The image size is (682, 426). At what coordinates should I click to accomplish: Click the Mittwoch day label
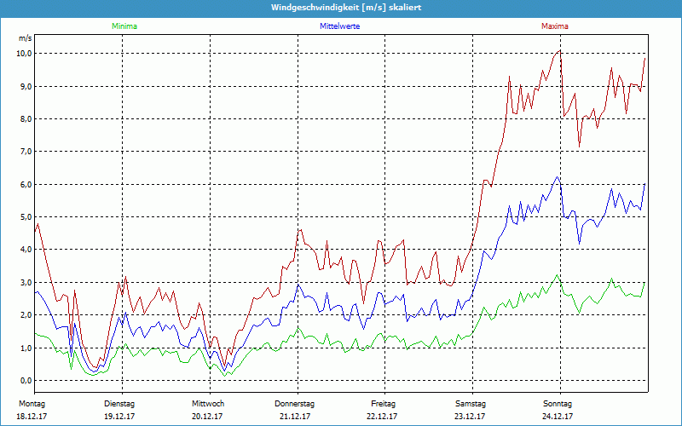click(208, 404)
